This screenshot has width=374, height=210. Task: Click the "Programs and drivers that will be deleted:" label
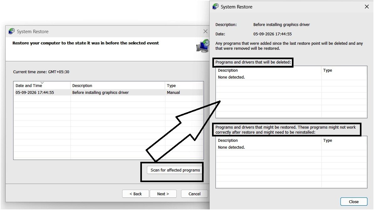tap(253, 62)
